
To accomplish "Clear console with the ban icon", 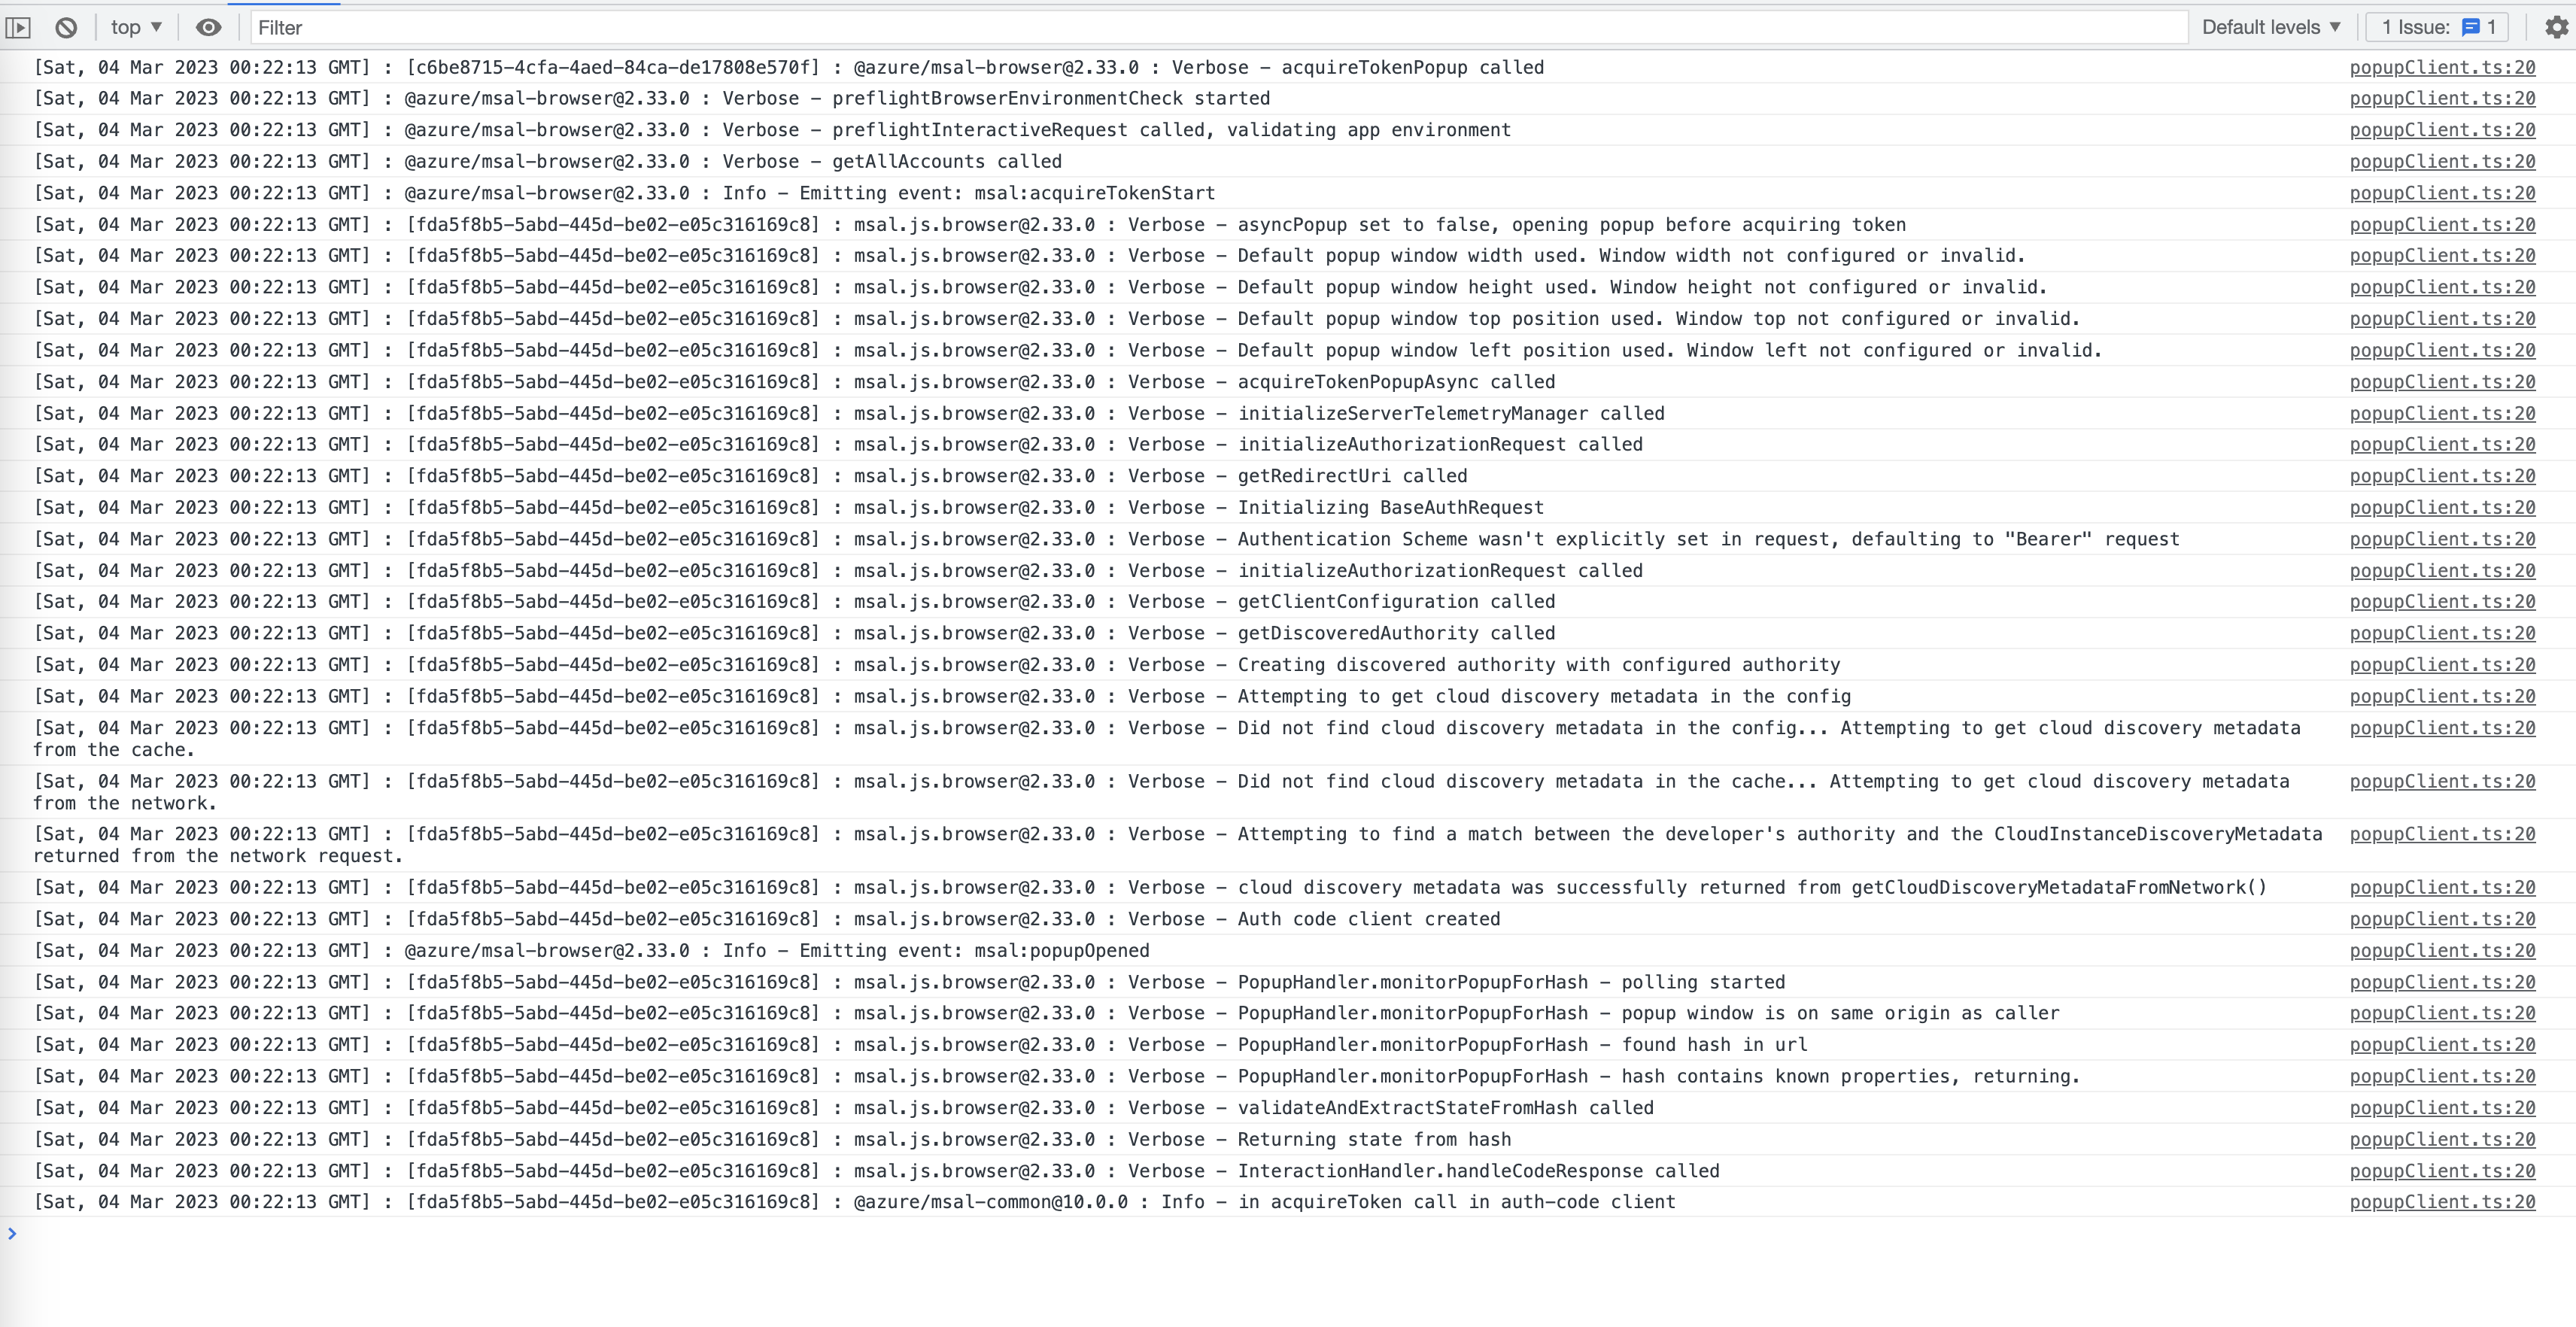I will click(66, 28).
